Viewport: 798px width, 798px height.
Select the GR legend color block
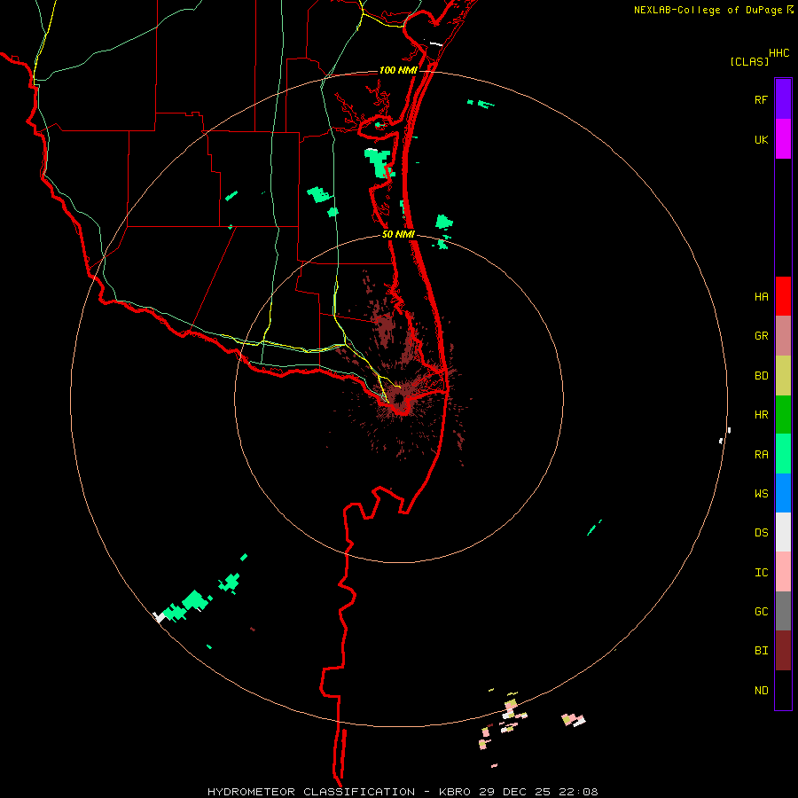tap(783, 336)
